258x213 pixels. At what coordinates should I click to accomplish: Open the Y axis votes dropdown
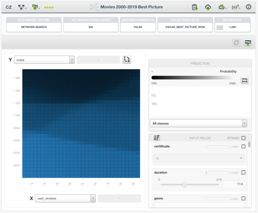click(44, 59)
